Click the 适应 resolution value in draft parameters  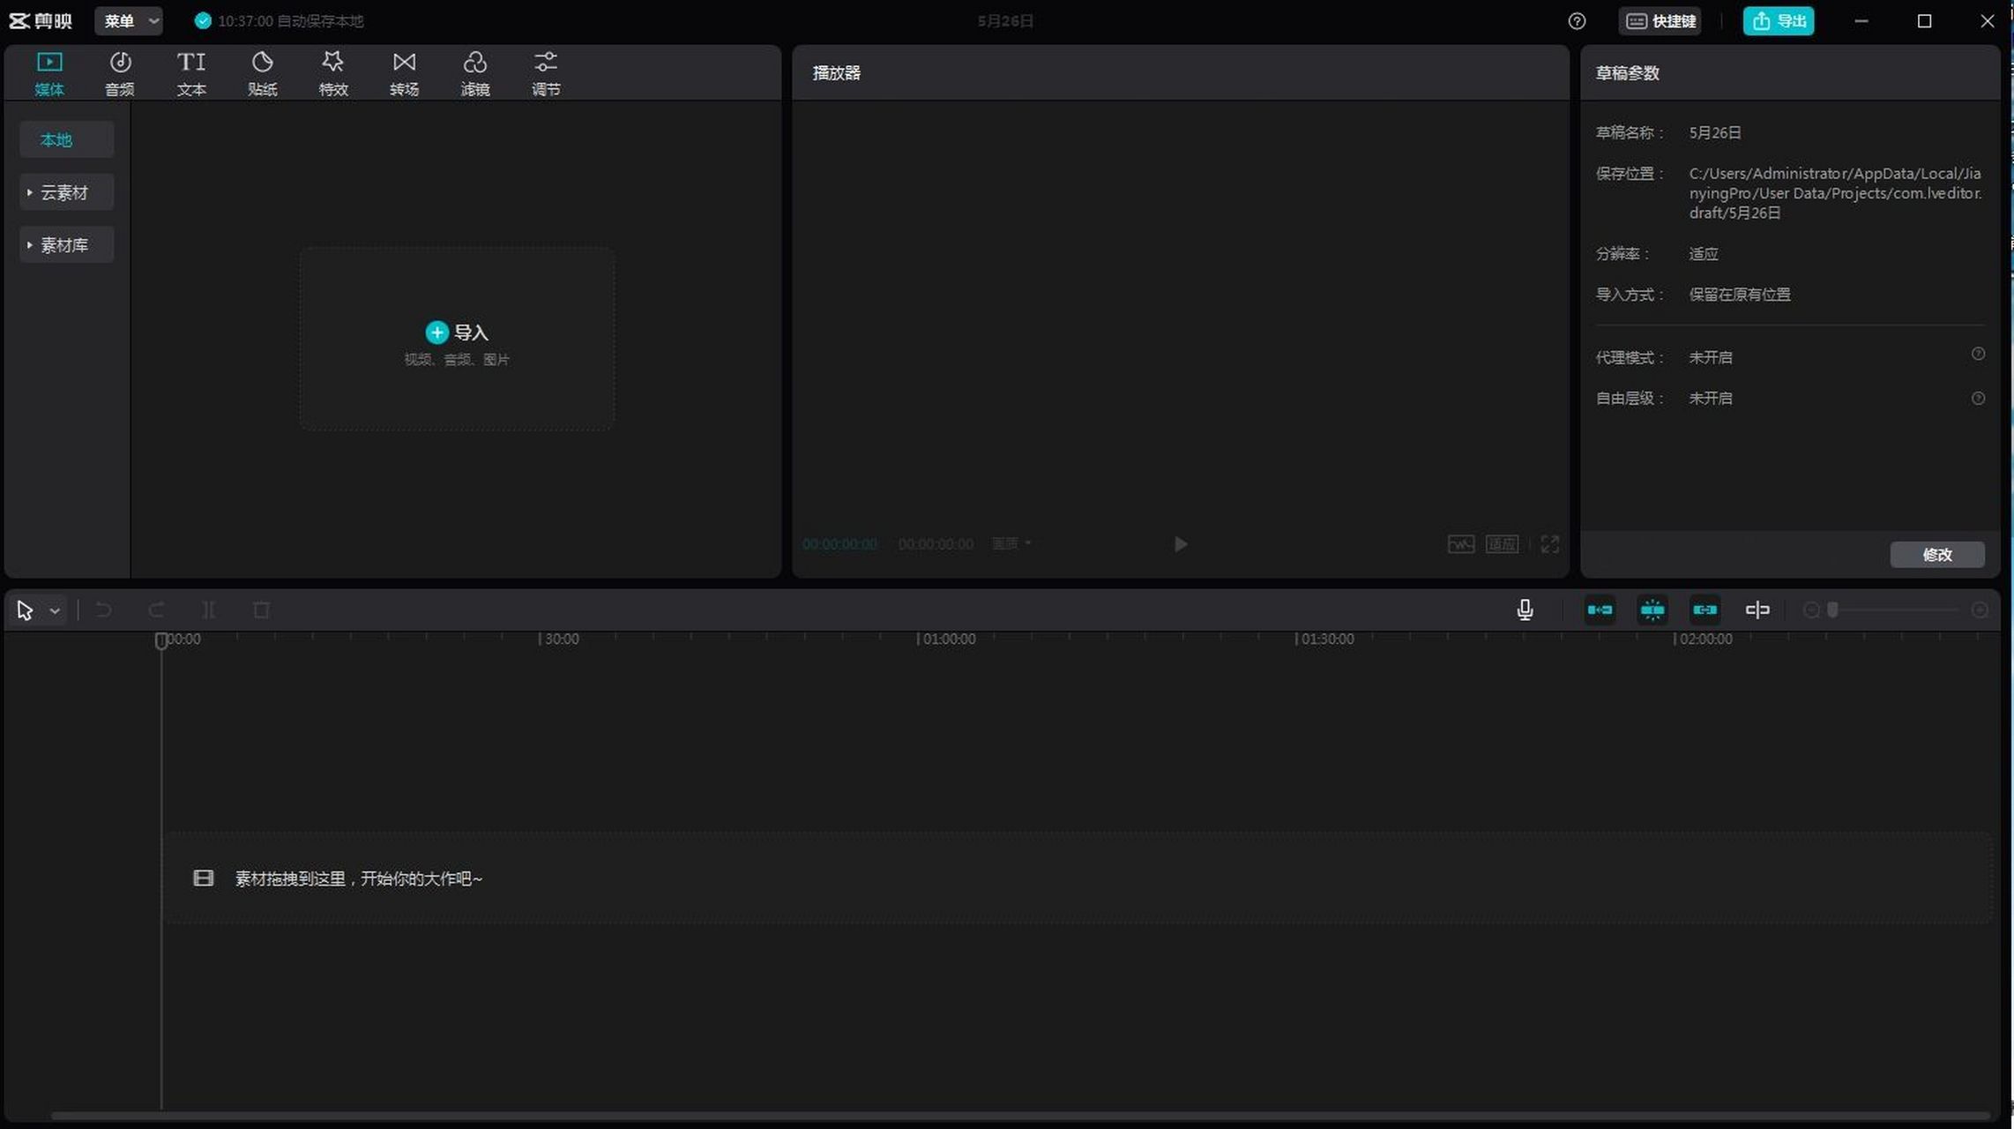coord(1704,254)
